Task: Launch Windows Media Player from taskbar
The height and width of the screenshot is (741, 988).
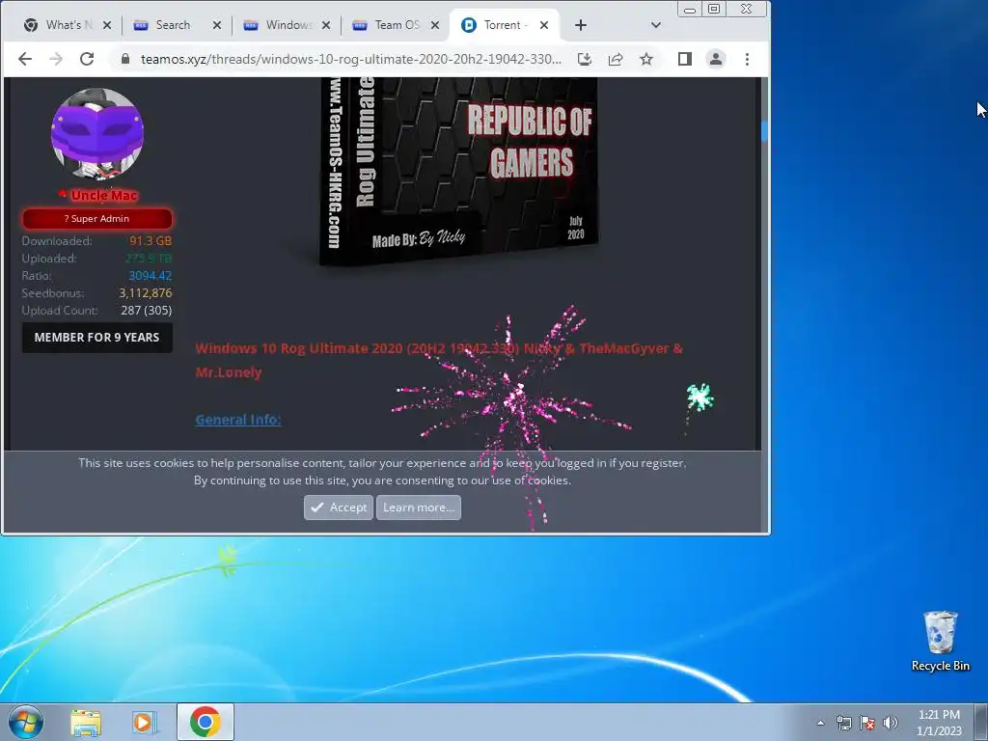Action: pos(145,722)
